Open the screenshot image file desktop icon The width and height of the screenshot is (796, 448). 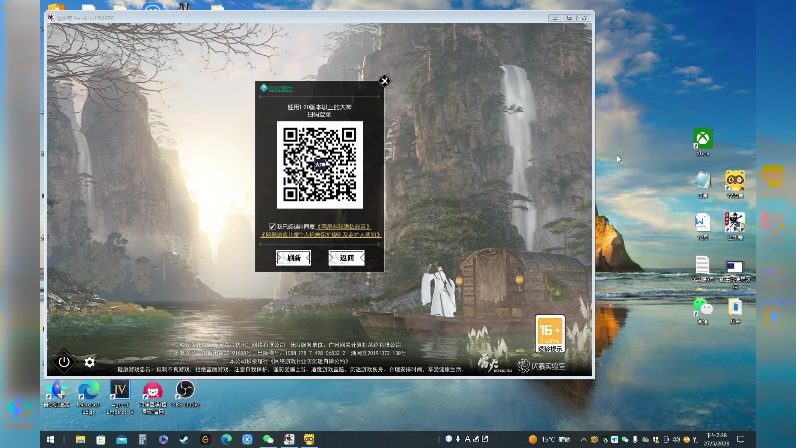tap(735, 272)
